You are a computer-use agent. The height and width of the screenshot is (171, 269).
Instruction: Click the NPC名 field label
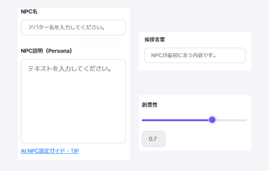coord(29,12)
